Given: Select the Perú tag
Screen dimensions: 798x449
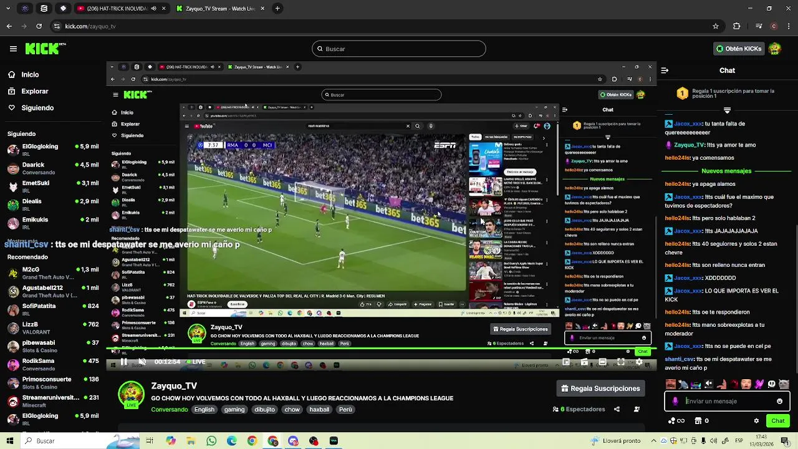Looking at the screenshot, I should pyautogui.click(x=345, y=410).
